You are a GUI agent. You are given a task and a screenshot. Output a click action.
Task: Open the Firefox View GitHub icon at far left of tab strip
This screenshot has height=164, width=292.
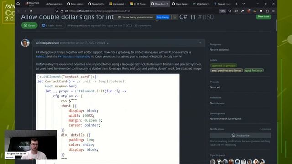18,4
